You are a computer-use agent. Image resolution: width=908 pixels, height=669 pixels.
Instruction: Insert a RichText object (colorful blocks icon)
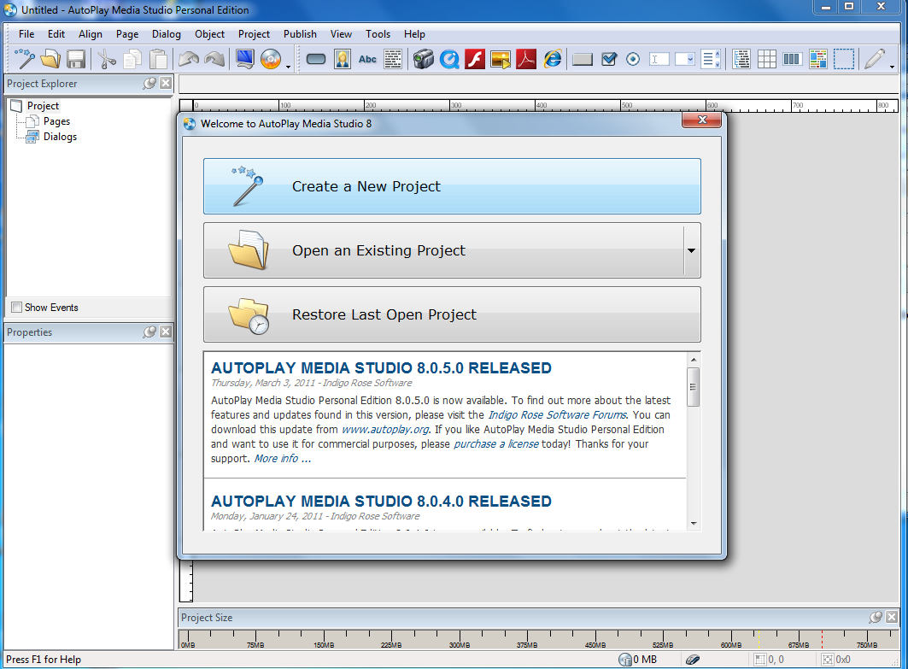tap(818, 59)
